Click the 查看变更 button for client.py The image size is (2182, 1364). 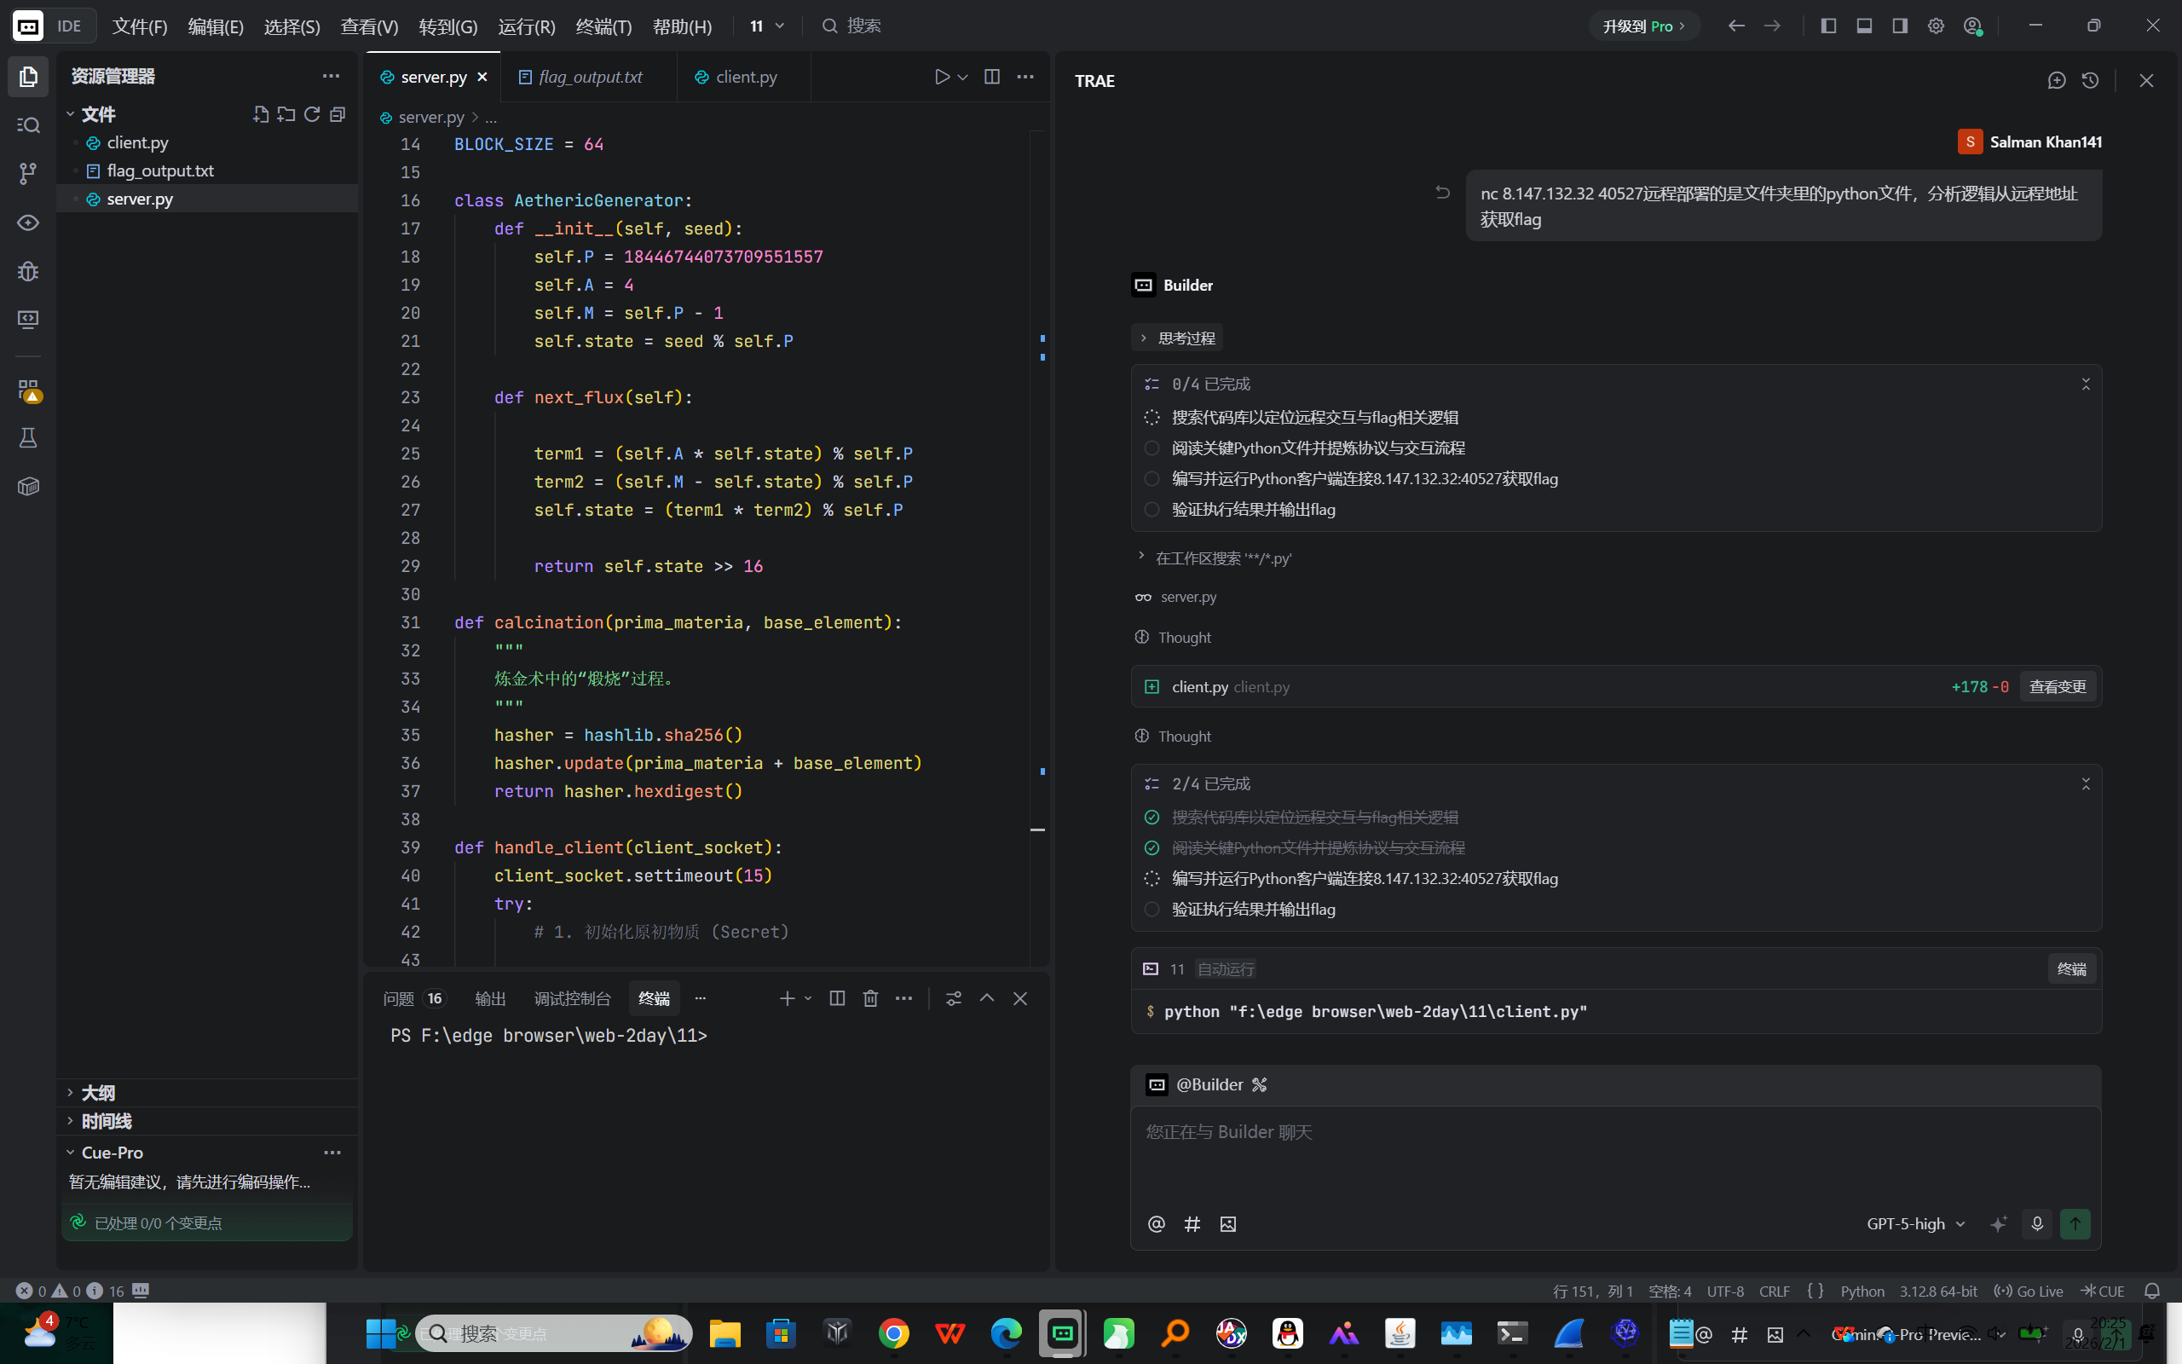(2058, 686)
